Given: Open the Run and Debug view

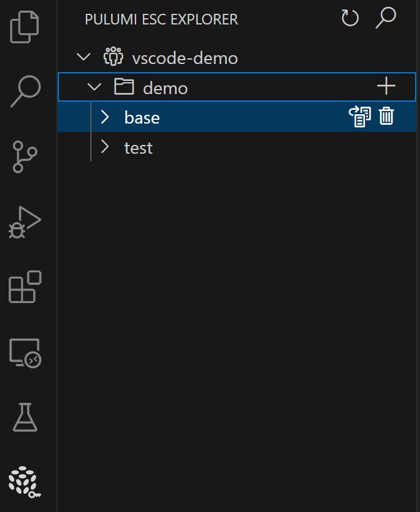Looking at the screenshot, I should [x=25, y=222].
